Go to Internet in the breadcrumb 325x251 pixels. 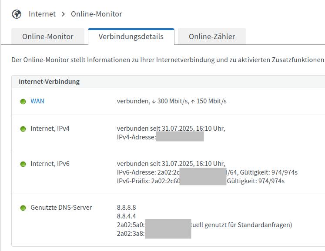[42, 14]
